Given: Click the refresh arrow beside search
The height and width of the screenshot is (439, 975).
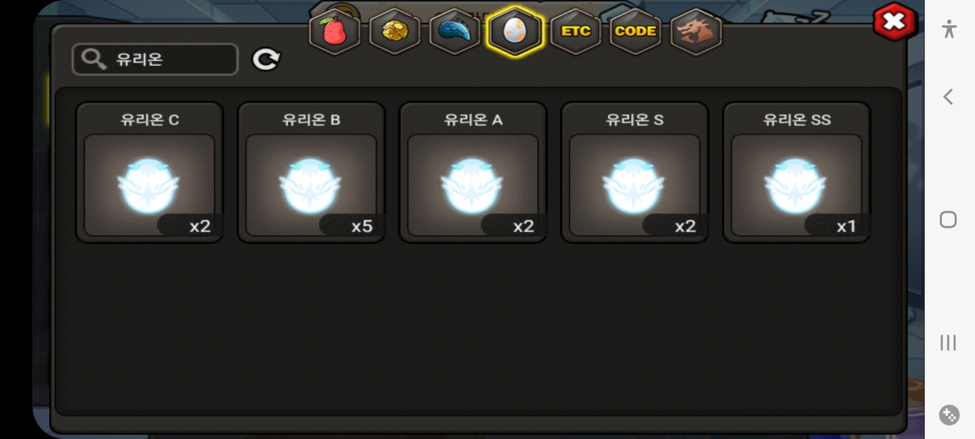Looking at the screenshot, I should (266, 60).
